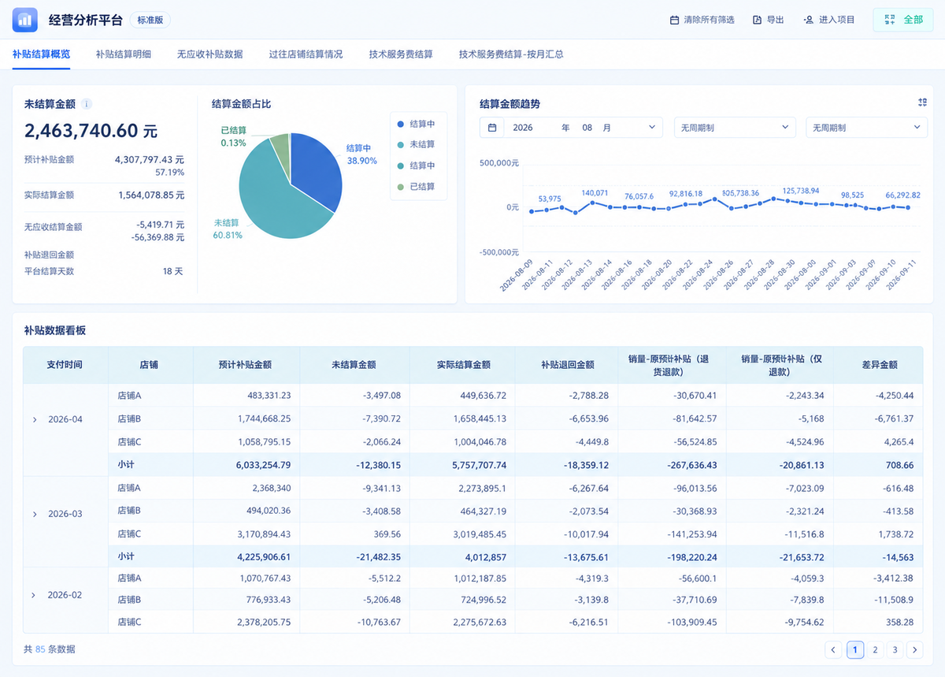Click the 2,463,740.60 元 total amount

click(x=91, y=131)
